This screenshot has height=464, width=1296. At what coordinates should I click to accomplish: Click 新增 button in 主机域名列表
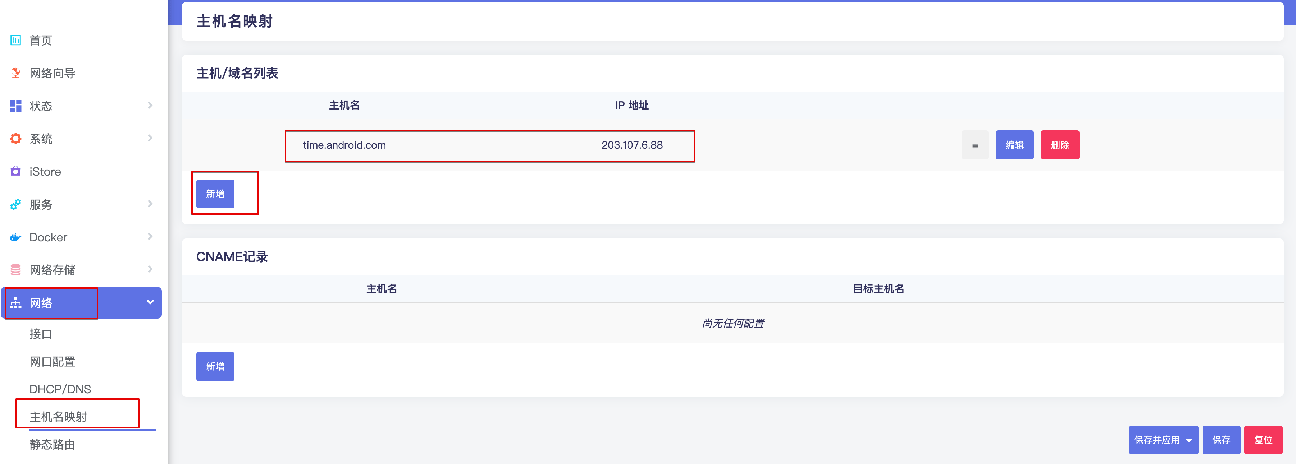click(x=216, y=193)
